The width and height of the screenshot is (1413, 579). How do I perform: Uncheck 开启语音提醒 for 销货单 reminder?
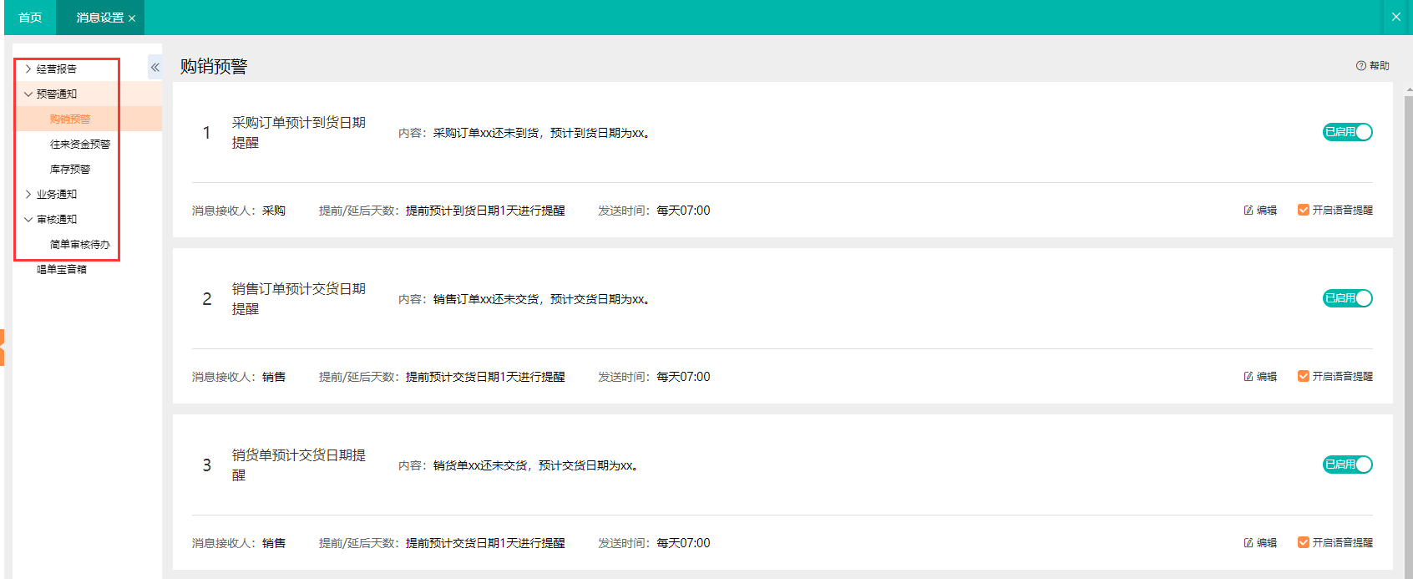pos(1303,542)
